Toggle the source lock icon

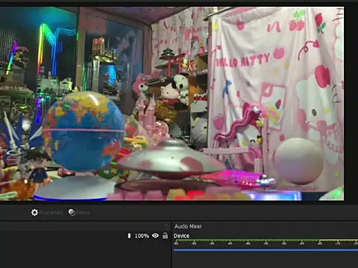coord(165,235)
